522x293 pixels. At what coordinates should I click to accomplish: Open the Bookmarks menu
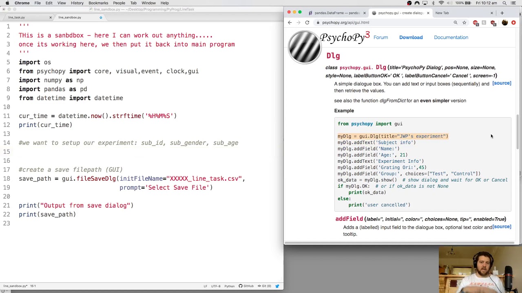(x=98, y=3)
